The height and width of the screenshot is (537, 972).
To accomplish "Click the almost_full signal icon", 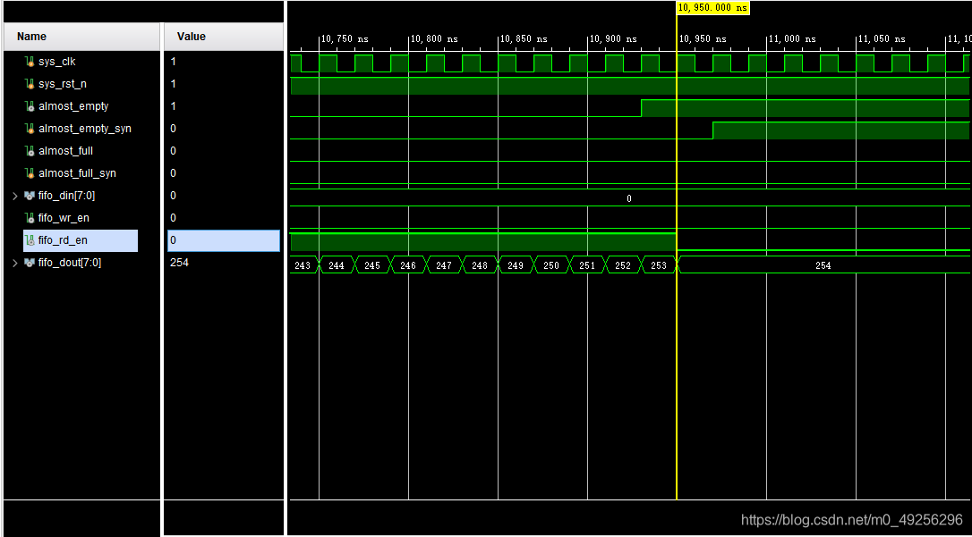I will [30, 151].
